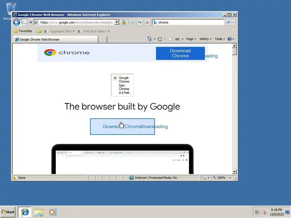Print the page with the printer icon
291x218 pixels.
pos(177,39)
